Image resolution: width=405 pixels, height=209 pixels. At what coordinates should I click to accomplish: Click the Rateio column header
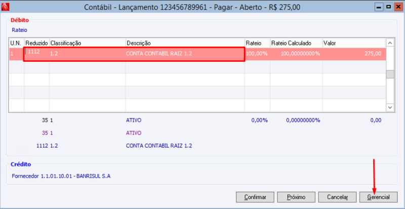(258, 43)
